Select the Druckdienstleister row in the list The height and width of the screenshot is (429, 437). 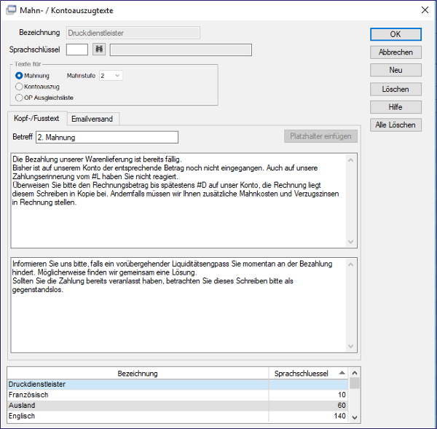[178, 384]
